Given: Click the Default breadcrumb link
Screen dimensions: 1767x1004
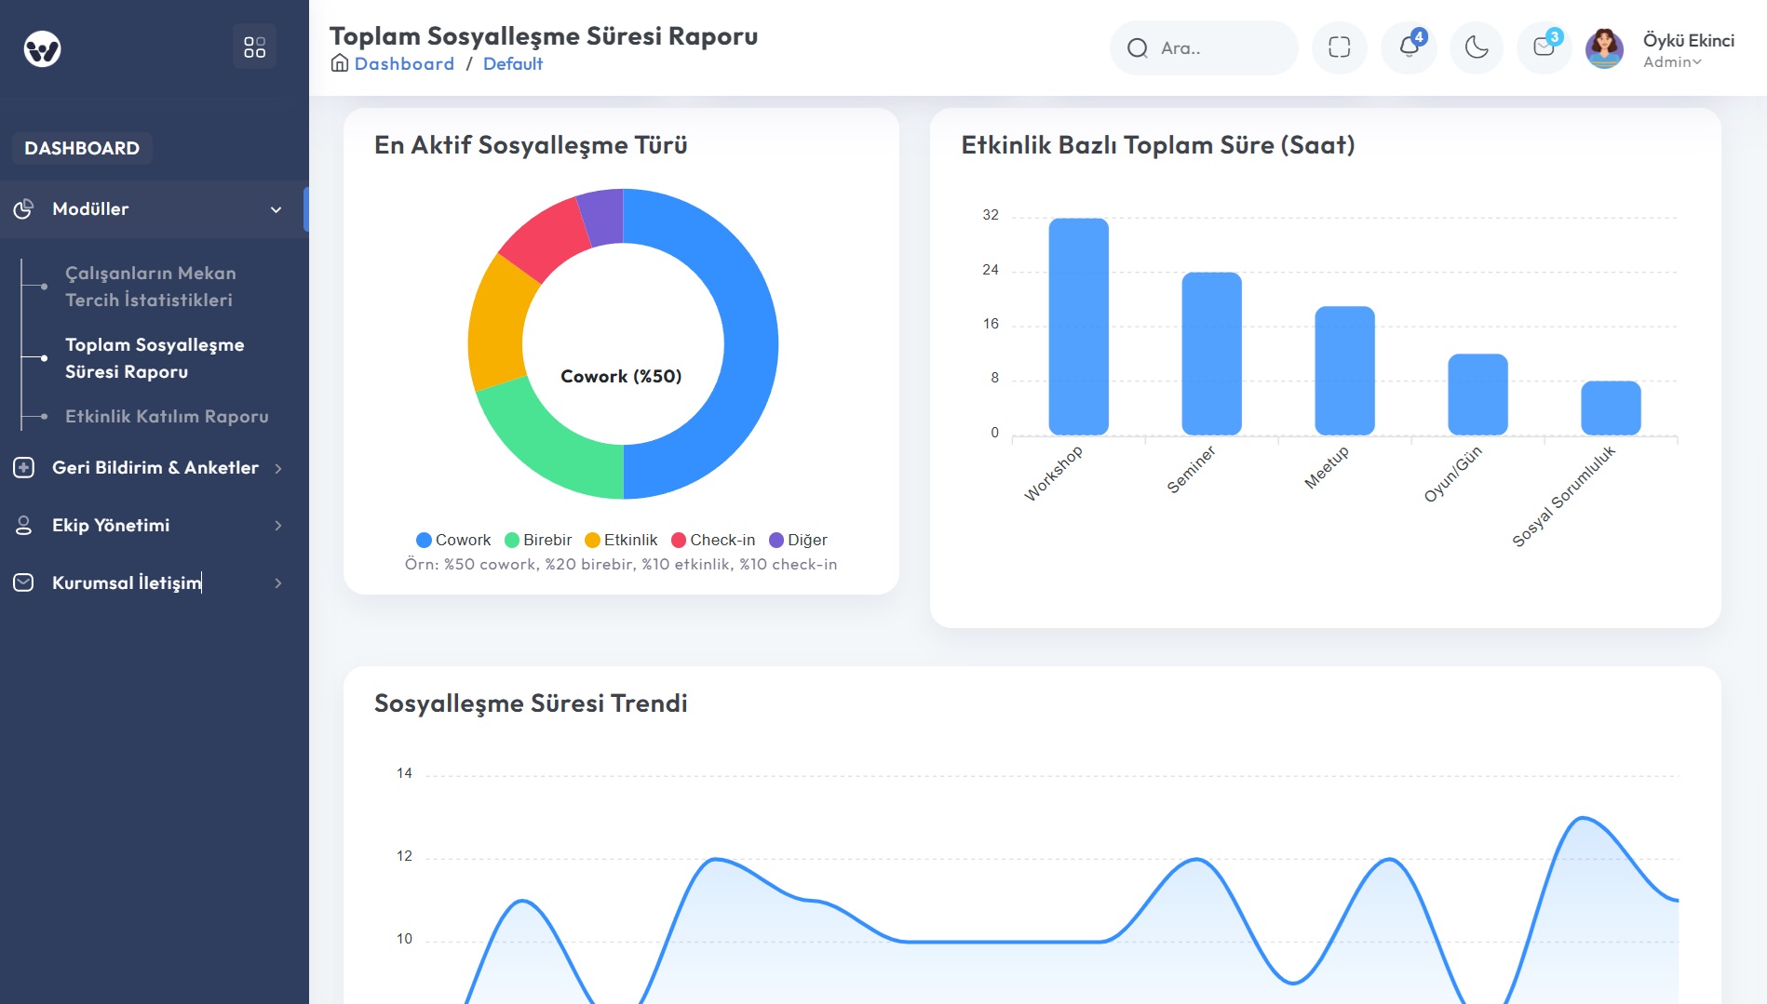Looking at the screenshot, I should click(513, 63).
